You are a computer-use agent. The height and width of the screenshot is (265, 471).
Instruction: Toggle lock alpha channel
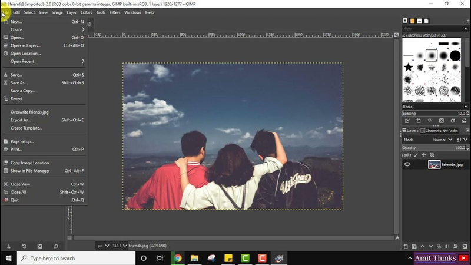point(432,155)
